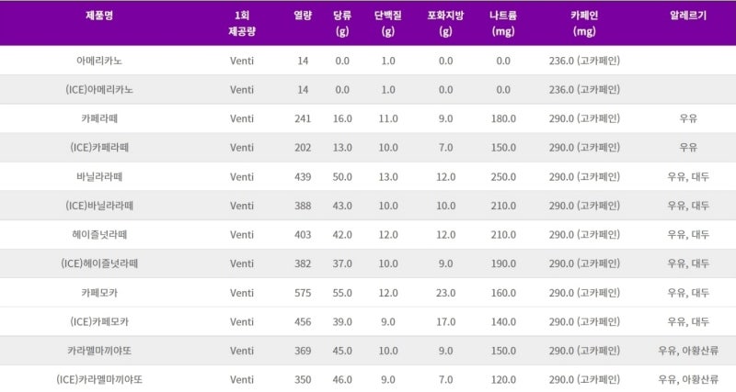Select the 아메리카노 product name

[x=99, y=61]
